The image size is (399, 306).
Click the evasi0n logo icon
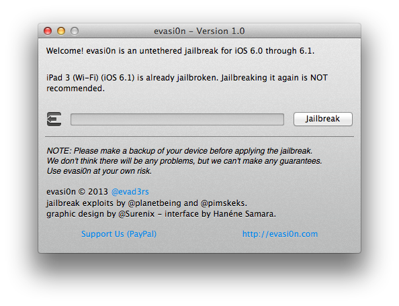point(54,119)
